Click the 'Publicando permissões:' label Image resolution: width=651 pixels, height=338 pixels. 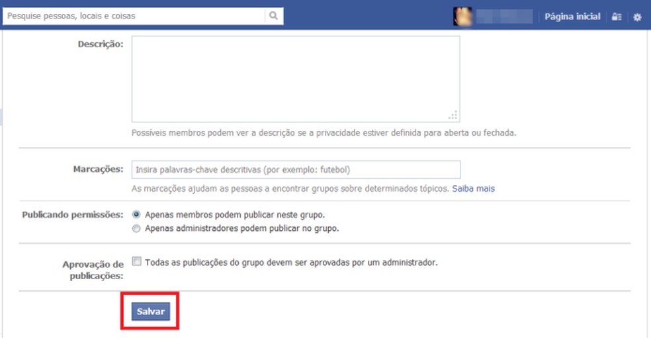[x=73, y=215]
